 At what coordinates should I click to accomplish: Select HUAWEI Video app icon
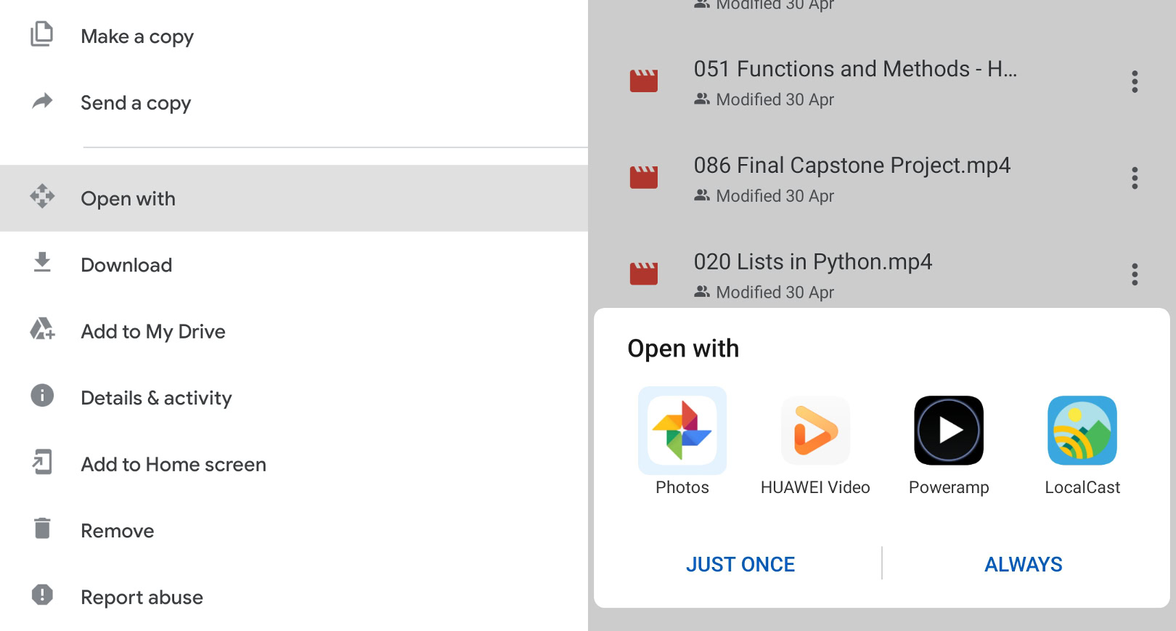815,431
